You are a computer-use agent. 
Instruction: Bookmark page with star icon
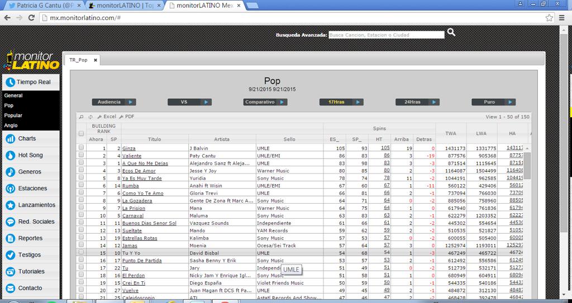[x=549, y=17]
